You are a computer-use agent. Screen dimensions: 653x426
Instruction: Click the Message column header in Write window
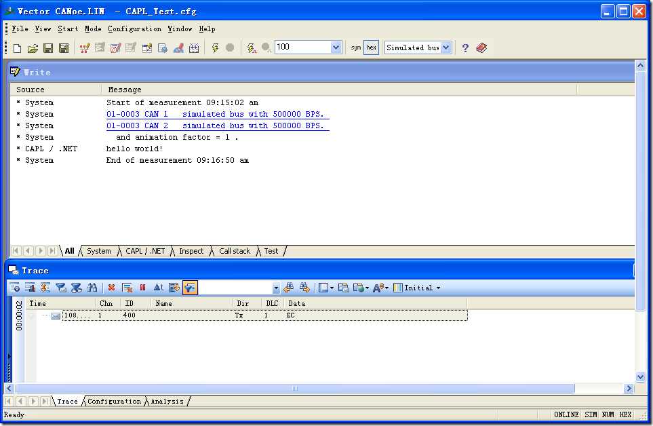click(340, 90)
